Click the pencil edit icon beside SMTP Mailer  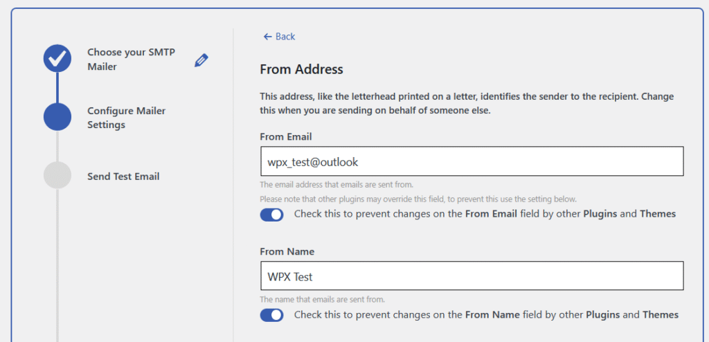[x=201, y=60]
